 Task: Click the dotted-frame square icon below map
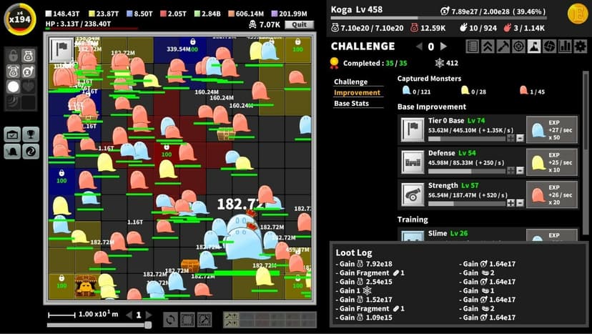[x=187, y=320]
